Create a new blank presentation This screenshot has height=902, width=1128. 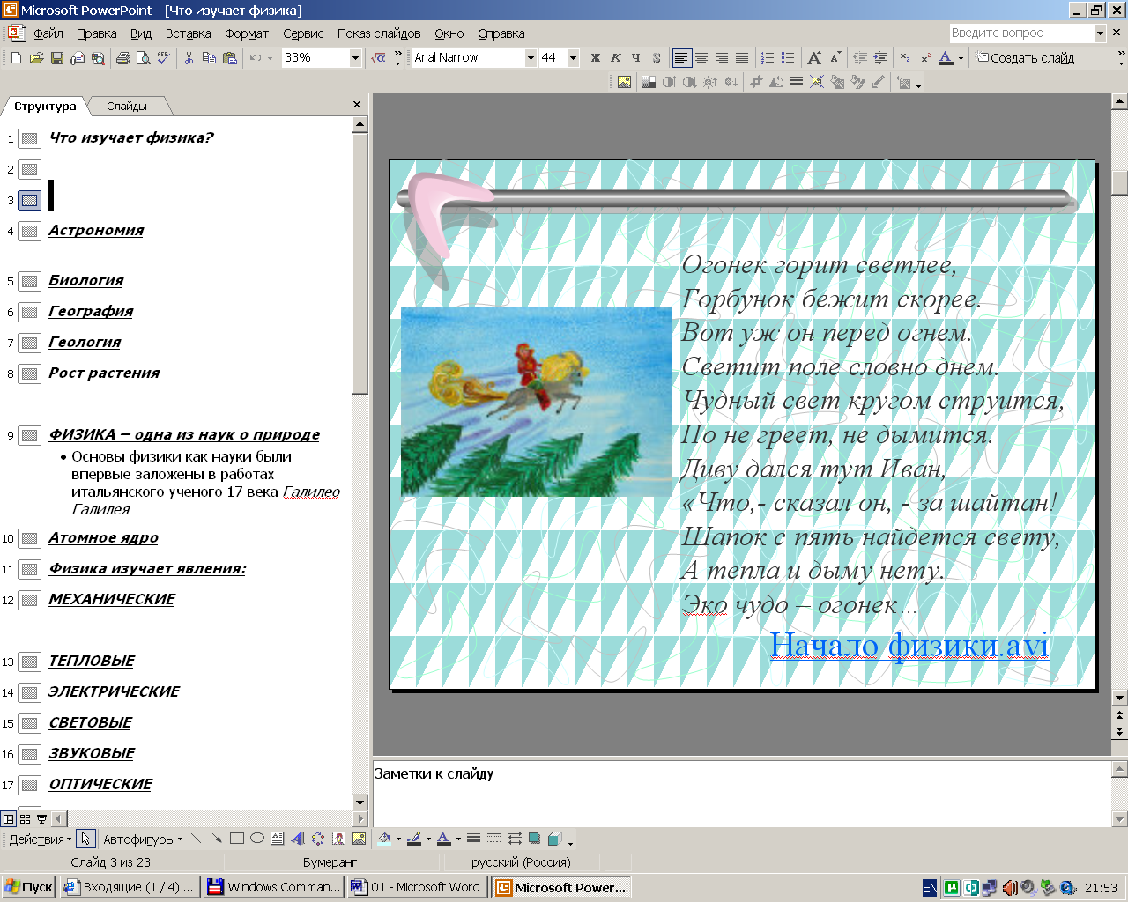click(x=16, y=58)
